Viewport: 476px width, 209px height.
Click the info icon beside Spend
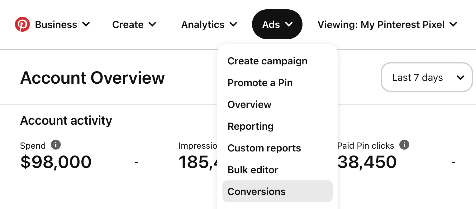[56, 145]
